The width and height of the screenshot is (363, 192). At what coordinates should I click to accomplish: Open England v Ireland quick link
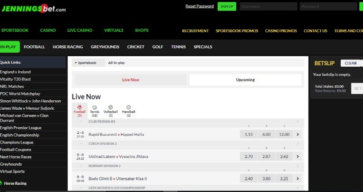(15, 72)
